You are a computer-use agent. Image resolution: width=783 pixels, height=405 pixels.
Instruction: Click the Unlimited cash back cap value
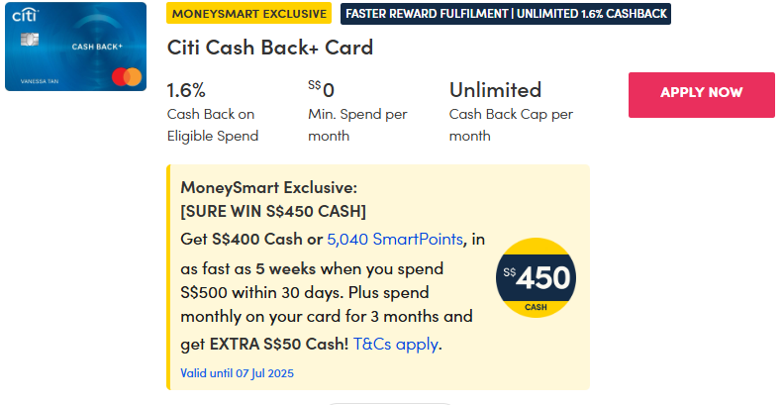click(495, 90)
